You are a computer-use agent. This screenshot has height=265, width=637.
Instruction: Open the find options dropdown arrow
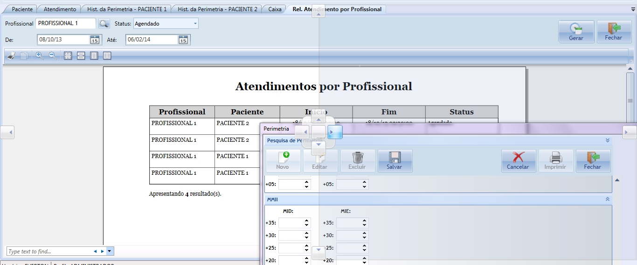click(110, 251)
